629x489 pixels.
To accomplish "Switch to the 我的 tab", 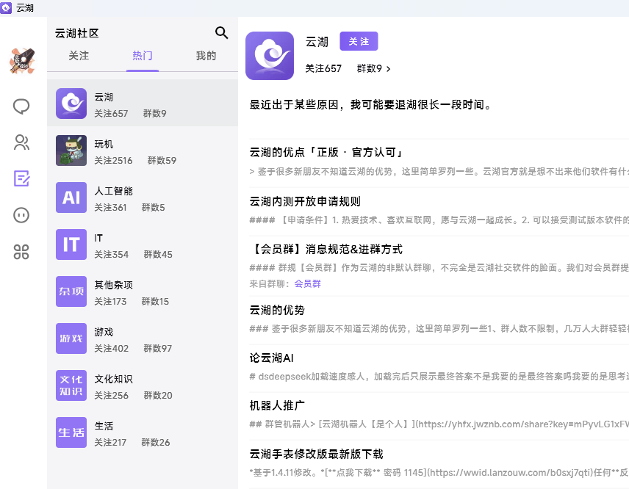I will (x=206, y=56).
